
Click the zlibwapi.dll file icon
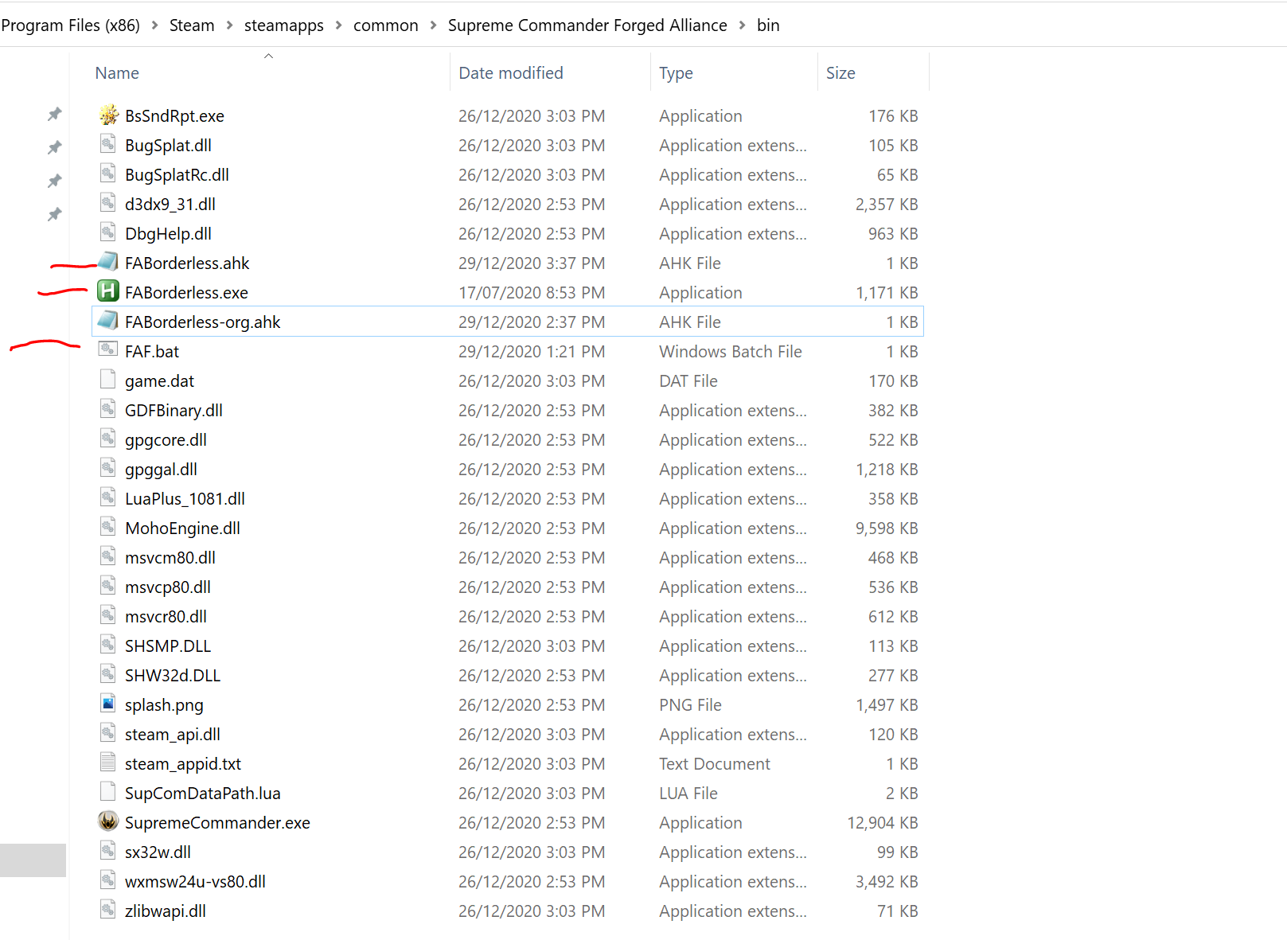(x=108, y=910)
